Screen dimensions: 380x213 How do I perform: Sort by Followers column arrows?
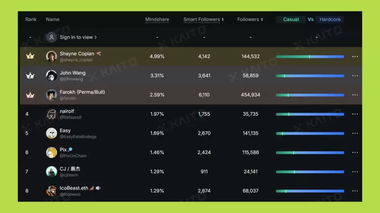pyautogui.click(x=262, y=19)
